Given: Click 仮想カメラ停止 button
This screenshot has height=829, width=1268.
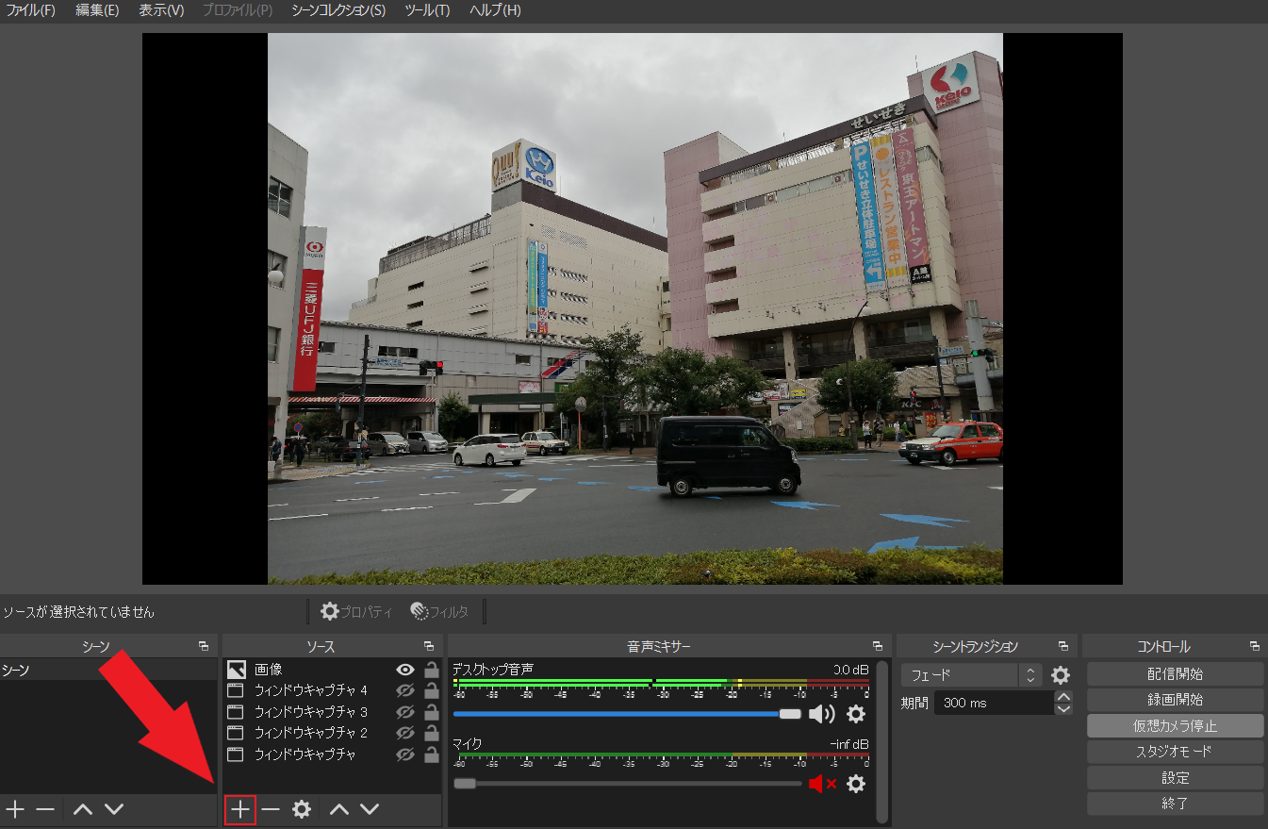Looking at the screenshot, I should pyautogui.click(x=1175, y=726).
